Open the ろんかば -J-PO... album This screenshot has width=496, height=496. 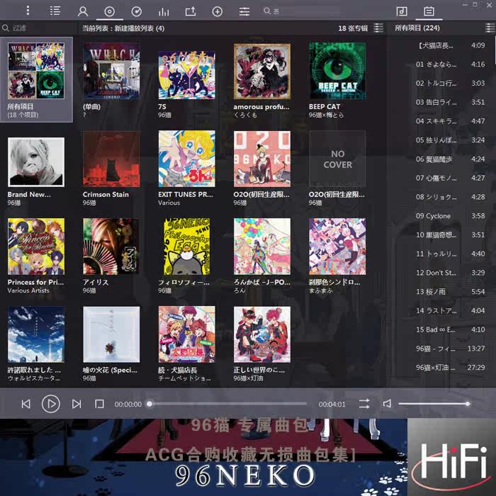coord(262,247)
